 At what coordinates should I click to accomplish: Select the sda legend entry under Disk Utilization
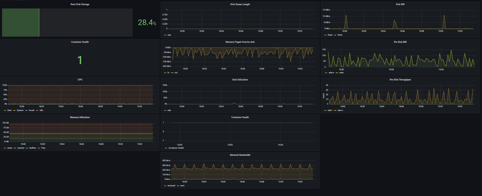(169, 110)
